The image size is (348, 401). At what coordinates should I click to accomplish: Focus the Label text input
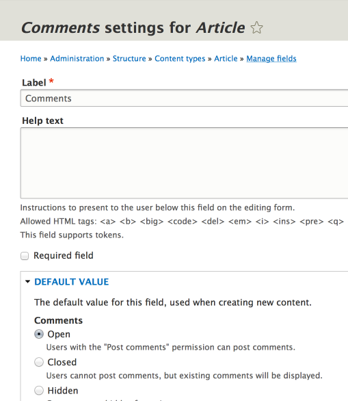point(184,99)
